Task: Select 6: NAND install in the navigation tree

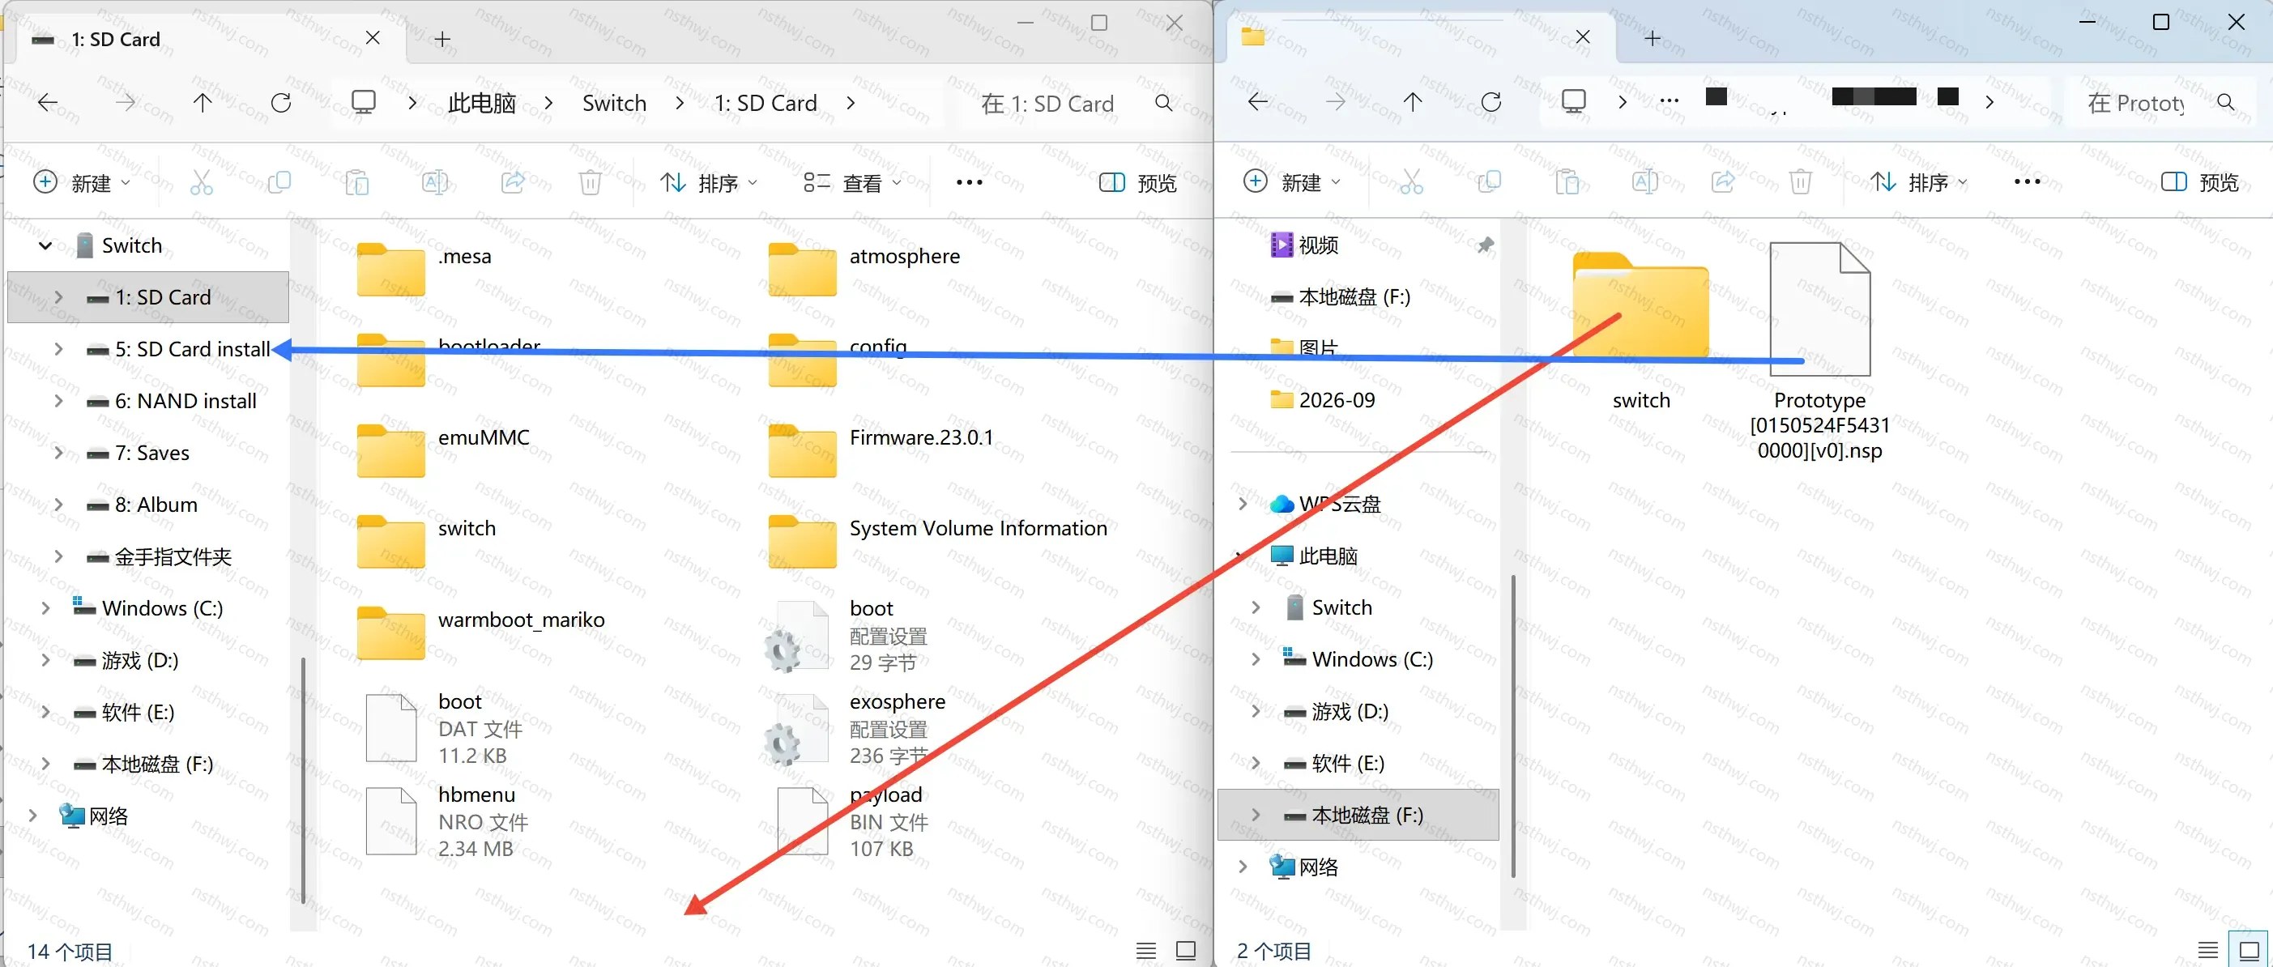Action: tap(186, 402)
